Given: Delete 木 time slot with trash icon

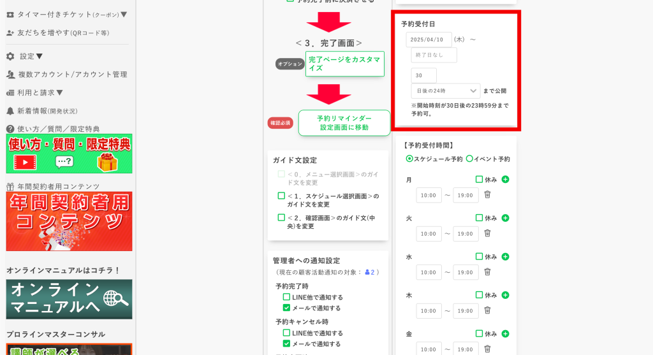Looking at the screenshot, I should (x=488, y=310).
